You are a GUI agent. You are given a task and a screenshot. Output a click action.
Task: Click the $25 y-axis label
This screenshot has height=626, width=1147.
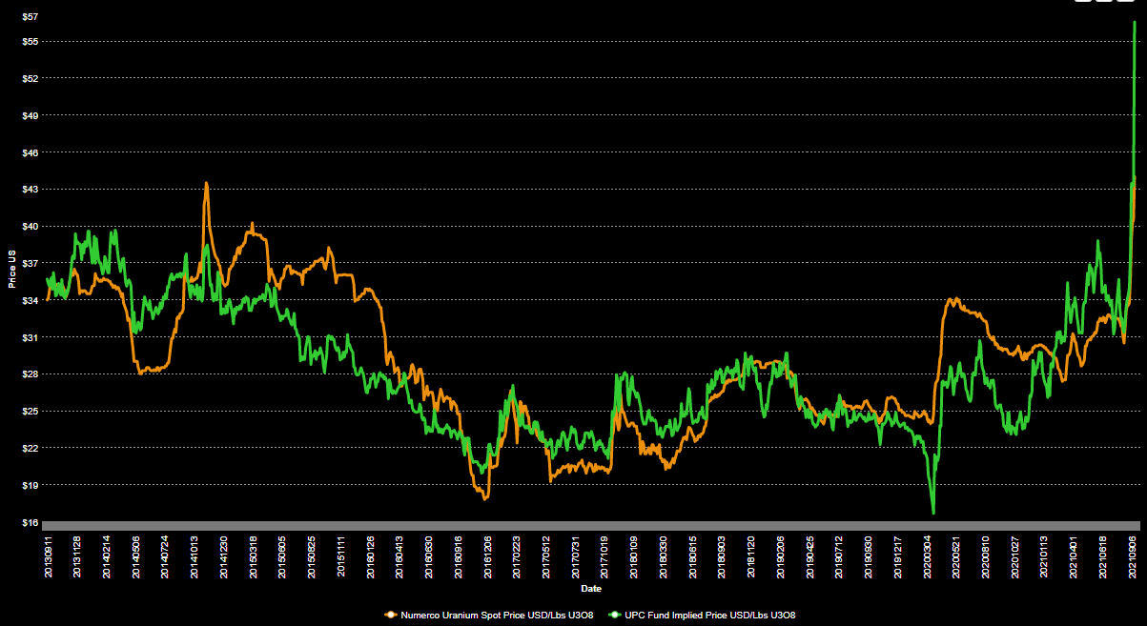click(x=29, y=411)
